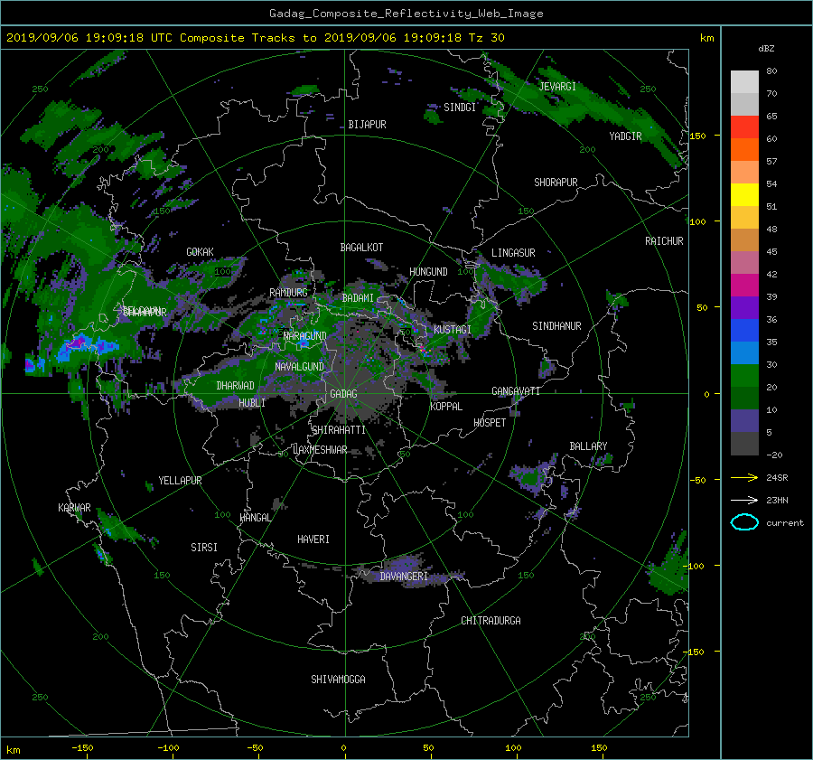Pick the red 60 dBZ color swatch

(x=744, y=127)
